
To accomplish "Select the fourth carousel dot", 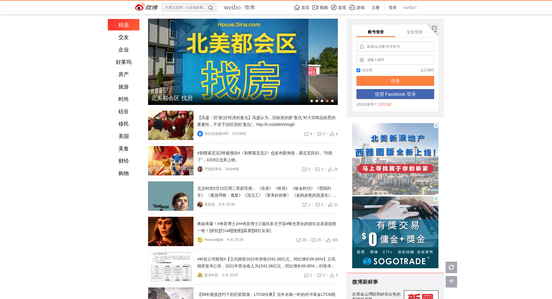I will click(x=327, y=101).
